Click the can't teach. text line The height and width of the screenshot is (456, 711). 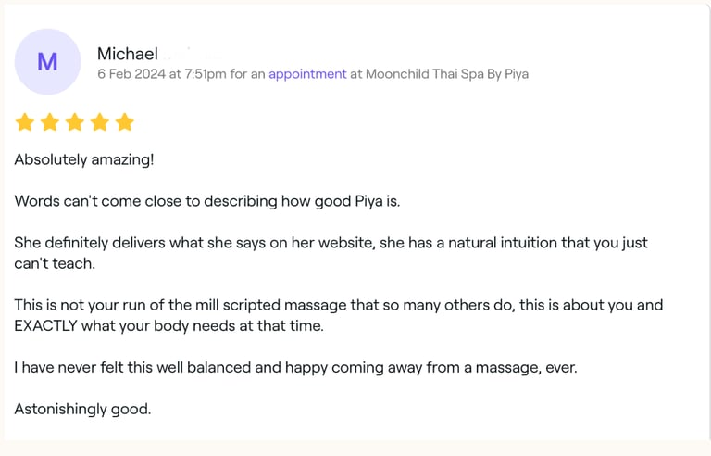(x=55, y=264)
